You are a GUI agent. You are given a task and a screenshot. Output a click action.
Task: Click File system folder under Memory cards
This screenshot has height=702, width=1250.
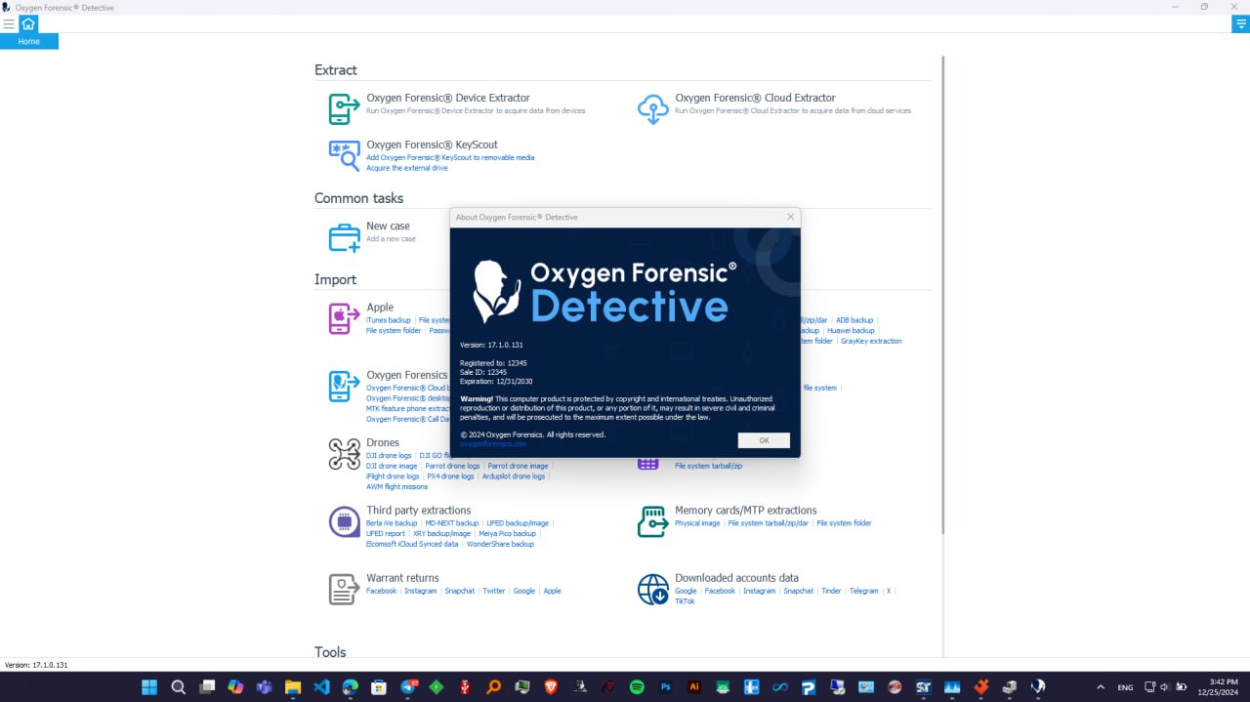pos(844,523)
